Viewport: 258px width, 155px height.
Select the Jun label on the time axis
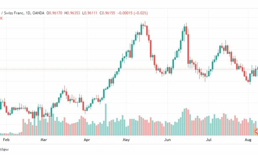[167, 140]
